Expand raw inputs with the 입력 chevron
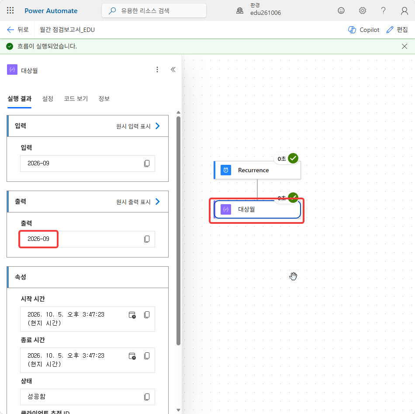 point(158,126)
